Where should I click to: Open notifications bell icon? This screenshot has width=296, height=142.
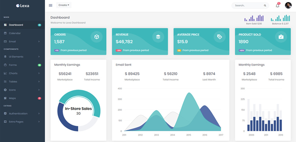coord(278,5)
